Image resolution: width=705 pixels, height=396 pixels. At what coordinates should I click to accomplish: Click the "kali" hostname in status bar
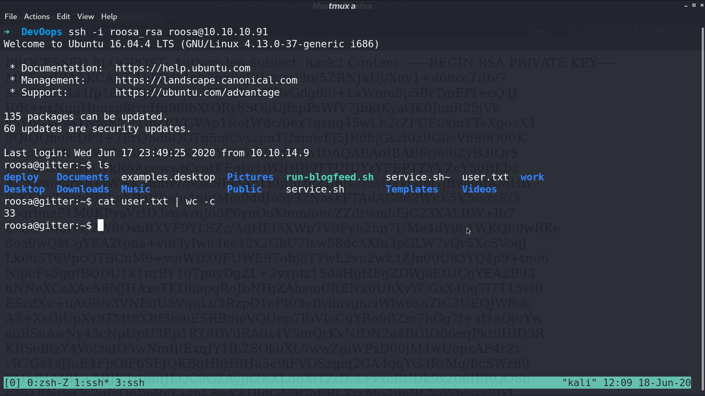[579, 383]
